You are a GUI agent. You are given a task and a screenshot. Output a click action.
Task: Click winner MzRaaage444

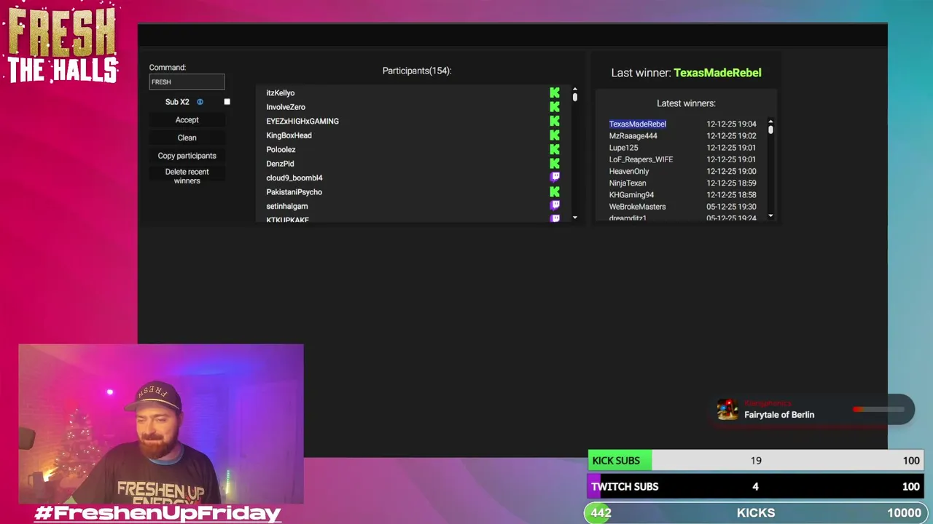tap(633, 136)
